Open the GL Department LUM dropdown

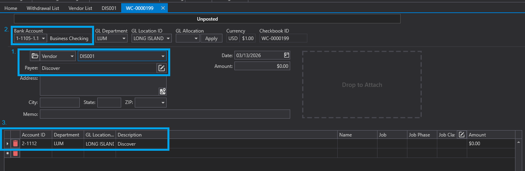pyautogui.click(x=124, y=38)
